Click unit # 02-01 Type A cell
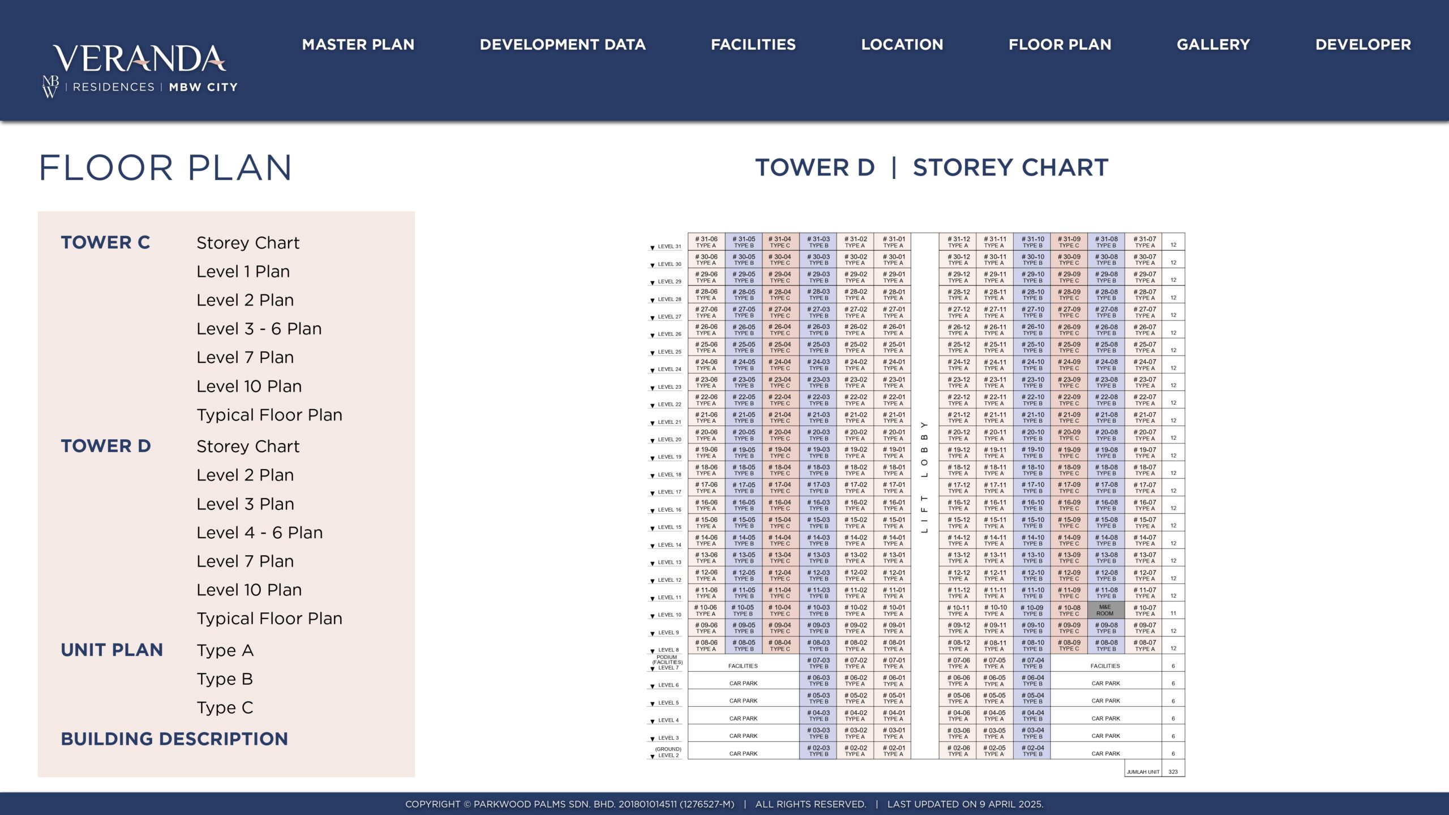1449x815 pixels. 893,750
